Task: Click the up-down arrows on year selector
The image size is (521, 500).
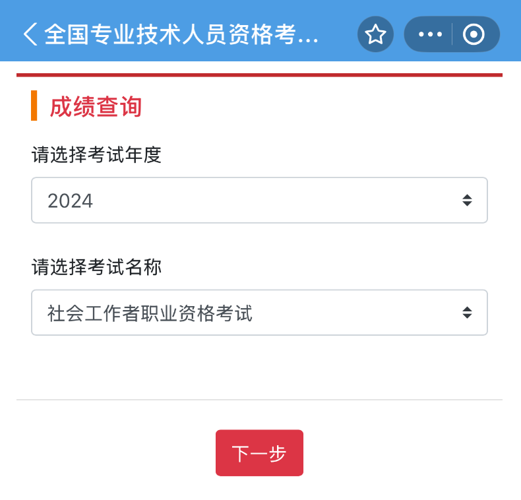Action: click(467, 200)
